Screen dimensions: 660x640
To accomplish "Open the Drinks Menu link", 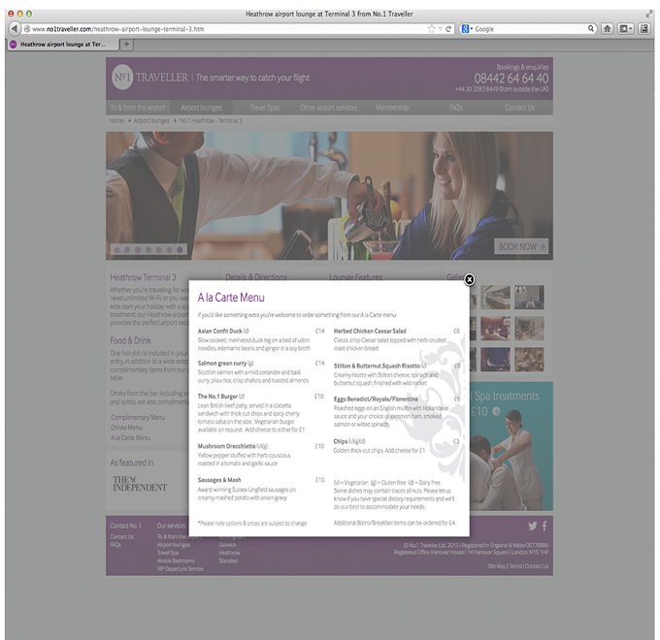I will tap(127, 428).
